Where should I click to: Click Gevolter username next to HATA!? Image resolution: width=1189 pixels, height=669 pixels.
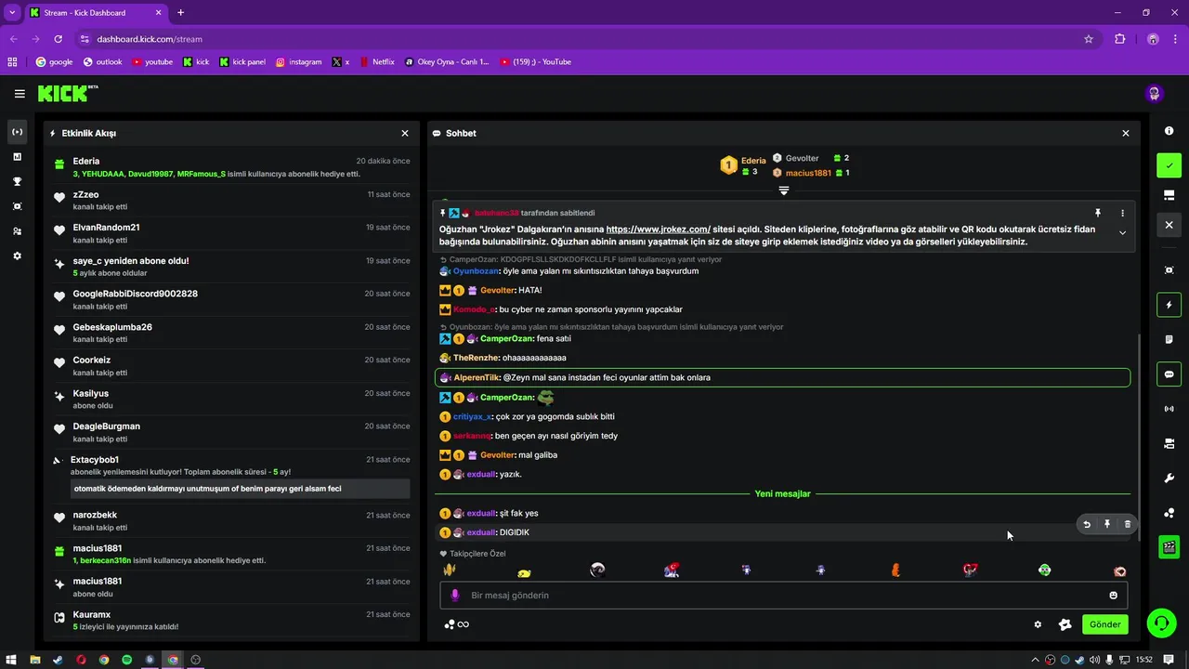tap(497, 291)
